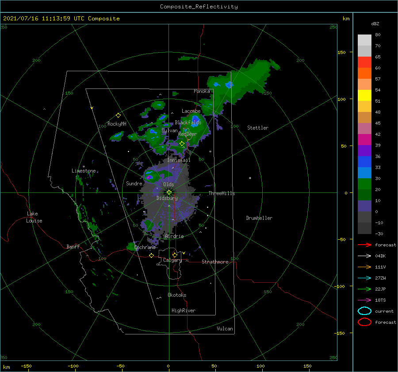Click the yellow radar site marker at center

169,192
